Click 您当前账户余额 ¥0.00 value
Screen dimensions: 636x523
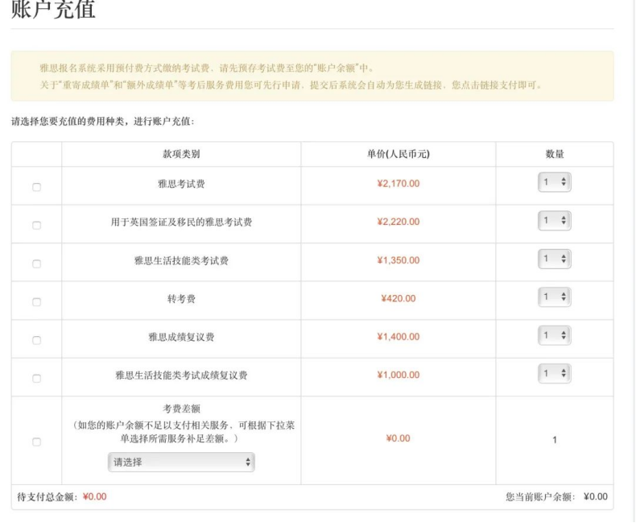coord(596,496)
